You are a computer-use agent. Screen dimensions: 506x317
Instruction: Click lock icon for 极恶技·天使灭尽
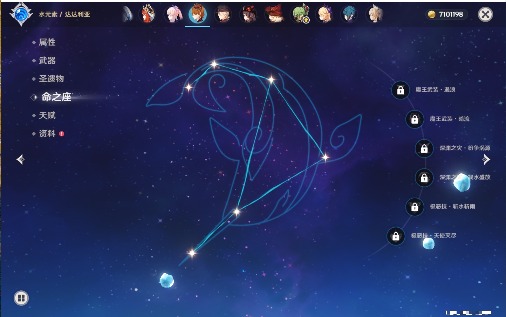coord(396,236)
